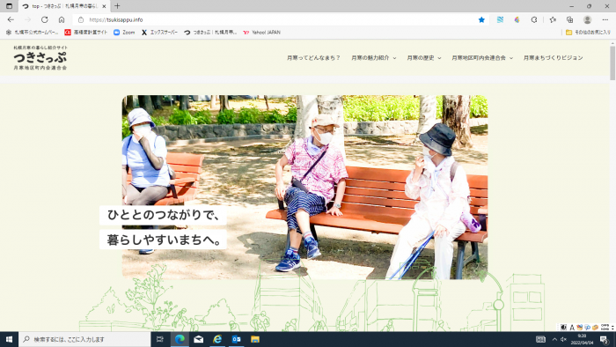
Task: Open the 札幌市公式ホームページ bookmark
Action: point(33,33)
